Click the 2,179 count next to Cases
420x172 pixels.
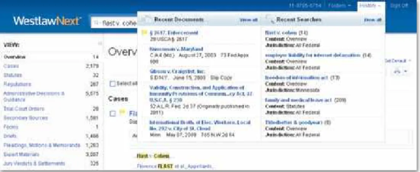pos(92,66)
